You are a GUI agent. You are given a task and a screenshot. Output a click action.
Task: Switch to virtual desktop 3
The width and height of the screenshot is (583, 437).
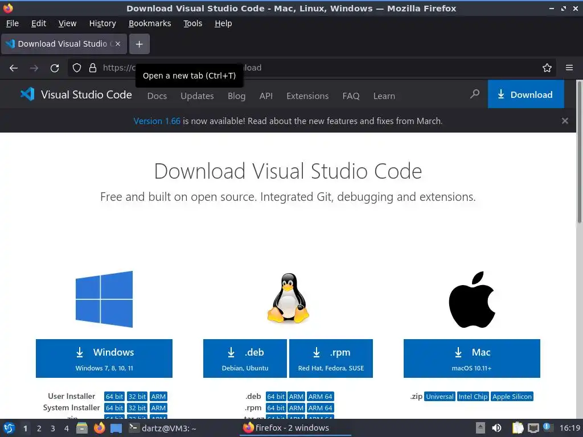(x=52, y=428)
